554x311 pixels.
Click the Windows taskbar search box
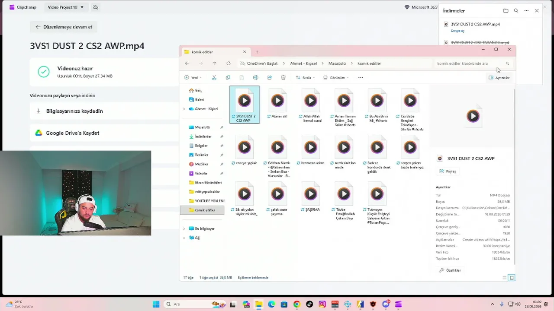click(196, 304)
